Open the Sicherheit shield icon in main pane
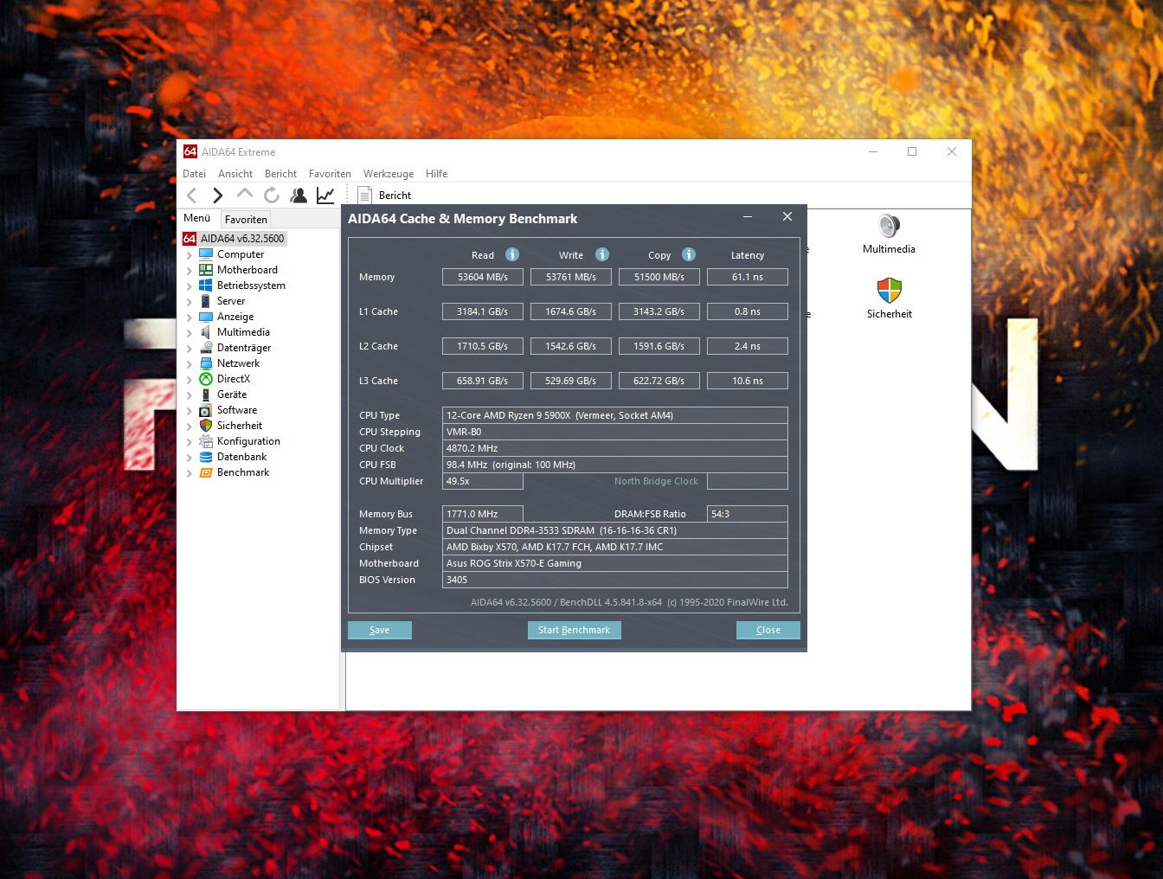This screenshot has width=1163, height=879. point(889,298)
